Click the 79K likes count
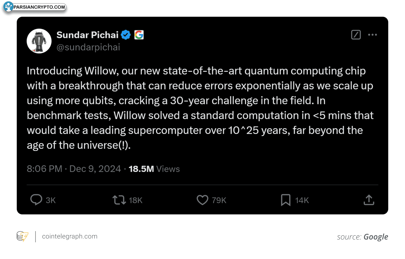The height and width of the screenshot is (259, 405). [219, 200]
